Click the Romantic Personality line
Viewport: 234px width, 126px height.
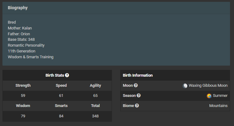[x=26, y=45]
